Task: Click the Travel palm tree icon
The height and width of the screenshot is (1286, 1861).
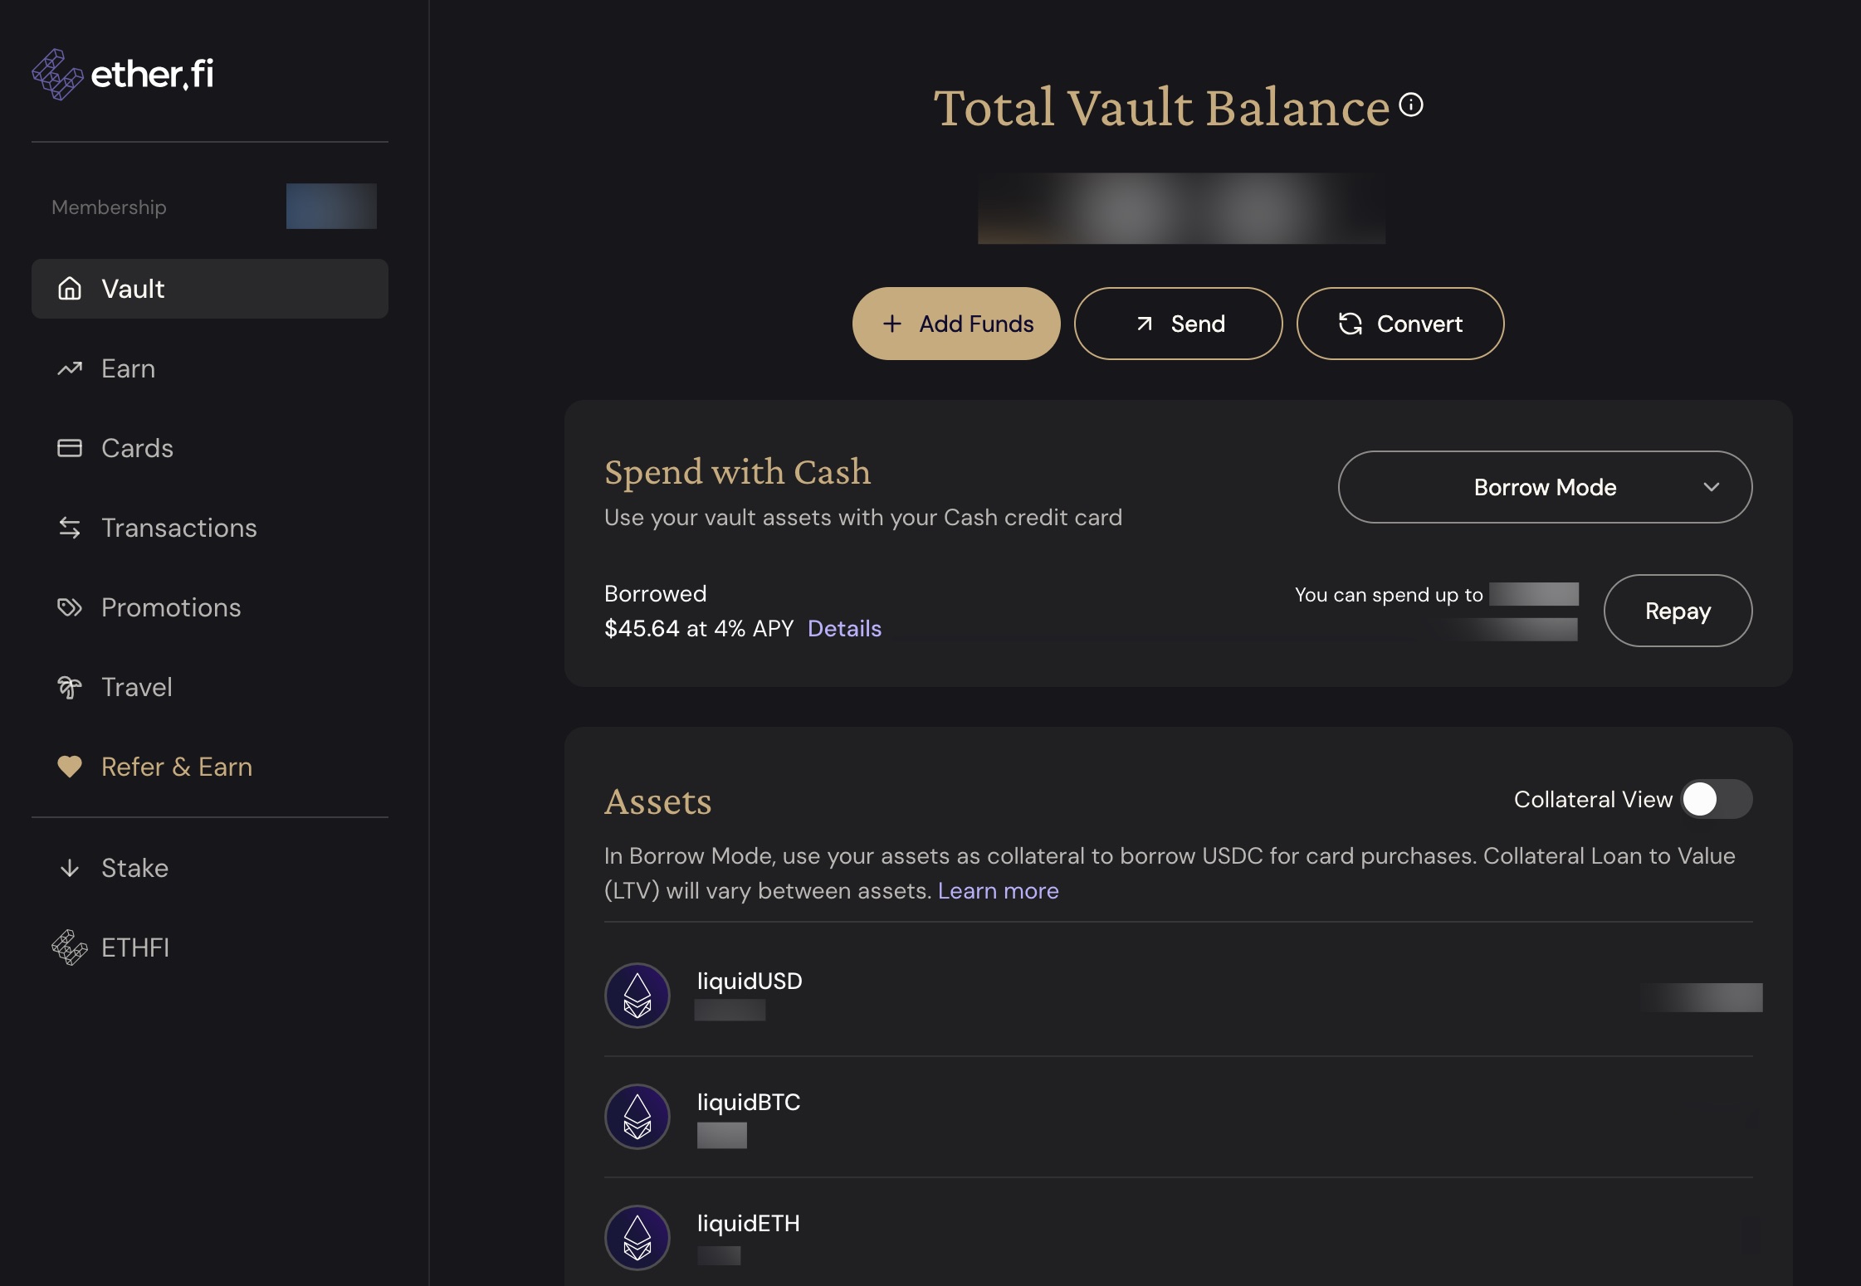Action: [70, 687]
